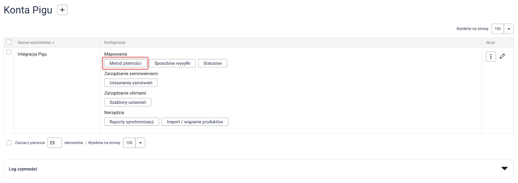Open Statusów mapping
This screenshot has height=183, width=518.
coord(212,63)
